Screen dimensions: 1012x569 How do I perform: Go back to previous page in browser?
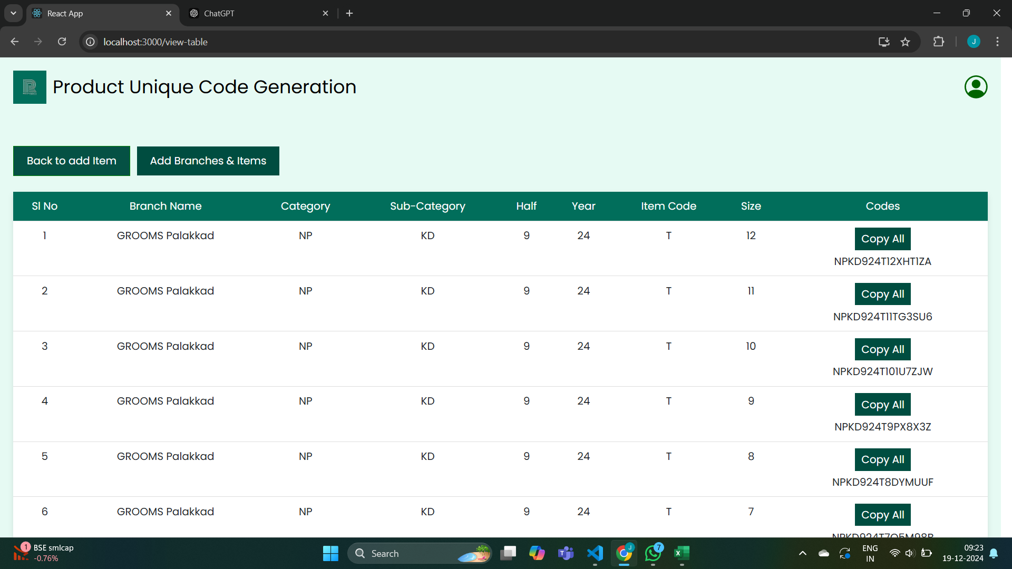coord(15,42)
